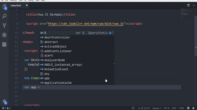Select the $ suggestion
This screenshot has height=110, width=197.
77,33
